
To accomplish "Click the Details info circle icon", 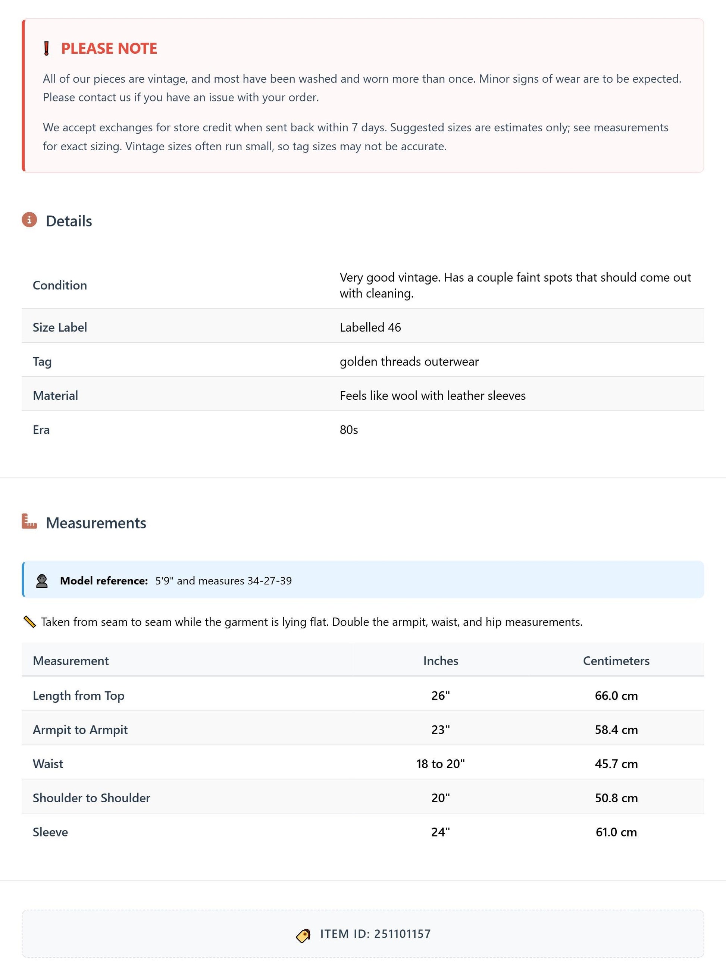I will tap(29, 220).
